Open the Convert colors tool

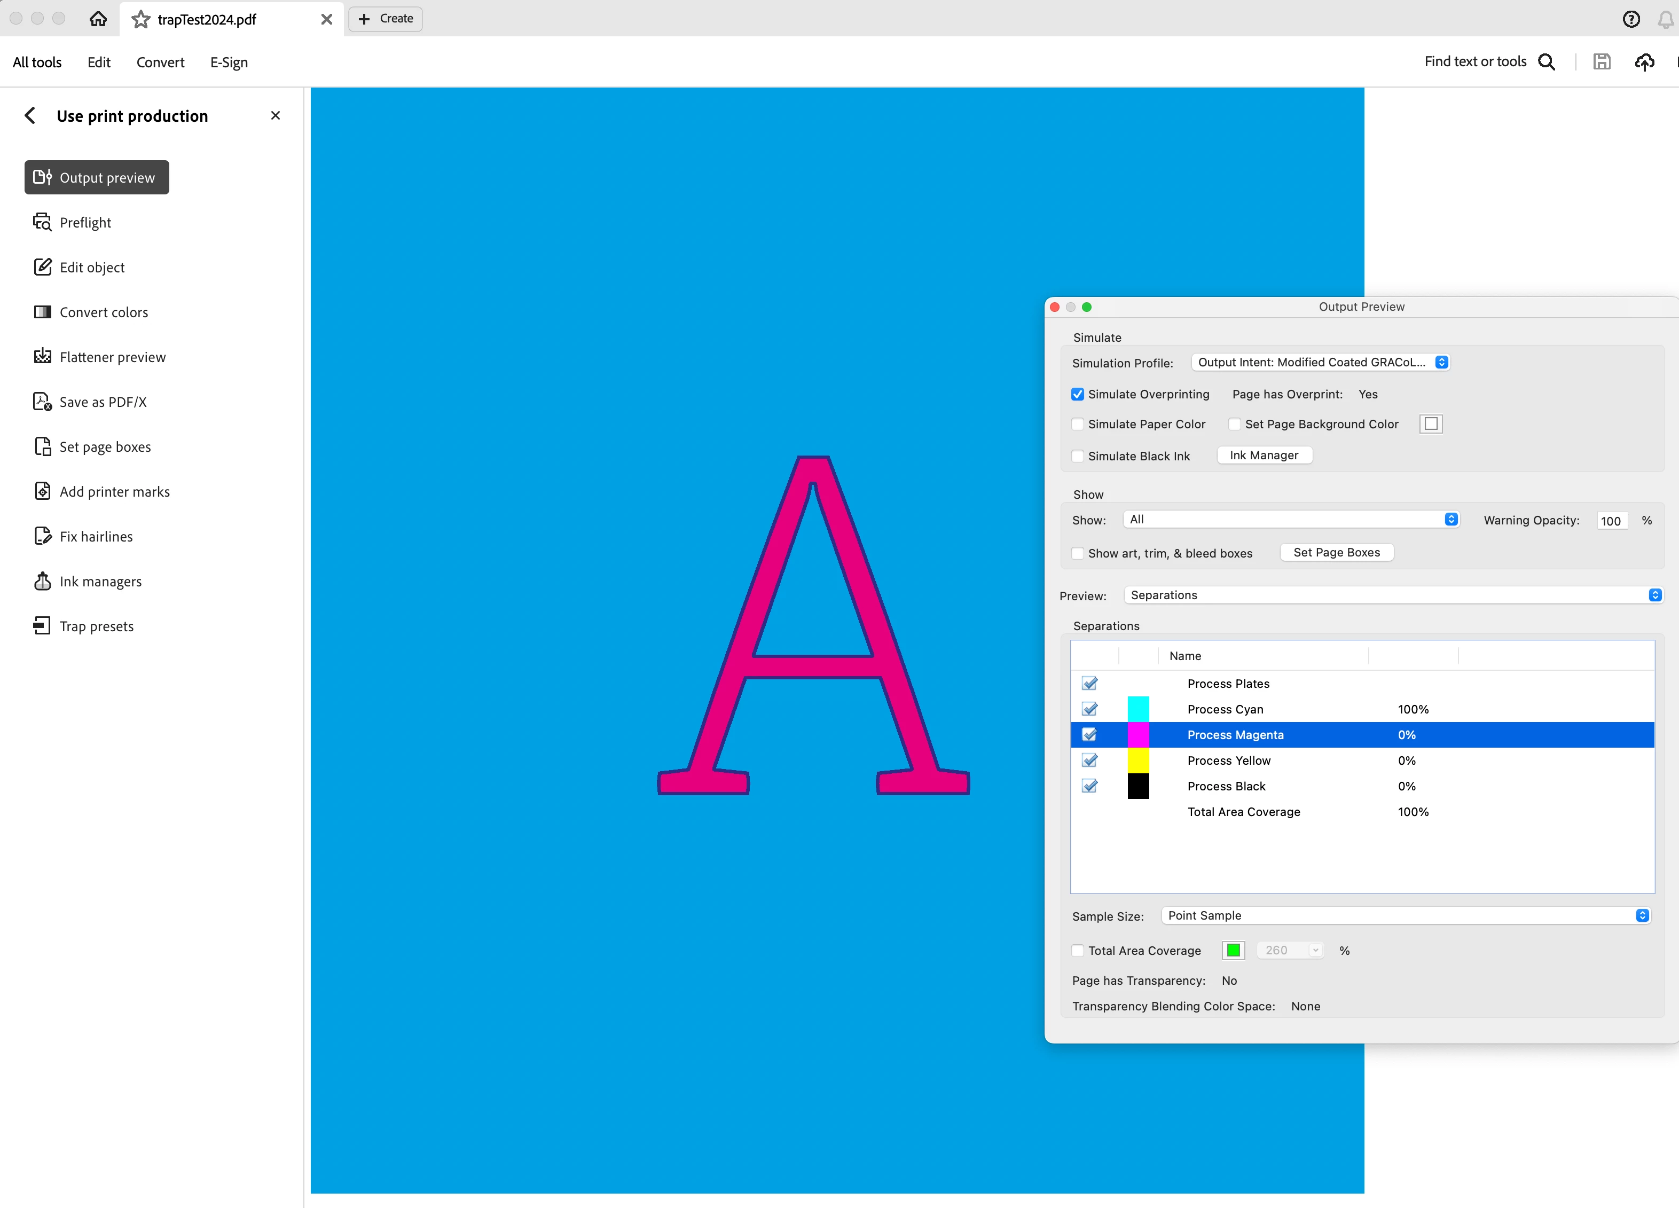104,312
